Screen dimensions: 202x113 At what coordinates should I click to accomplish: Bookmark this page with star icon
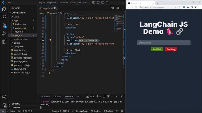coord(179,7)
